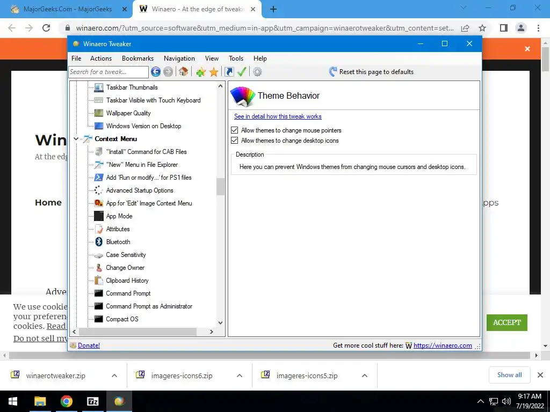Click the Bluetooth icon in tree
Image resolution: width=550 pixels, height=412 pixels.
click(99, 242)
